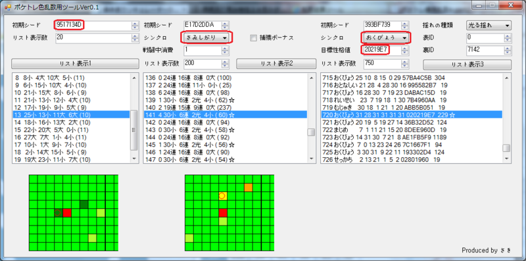Click the red cell in right grid
The image size is (526, 261).
point(223,213)
